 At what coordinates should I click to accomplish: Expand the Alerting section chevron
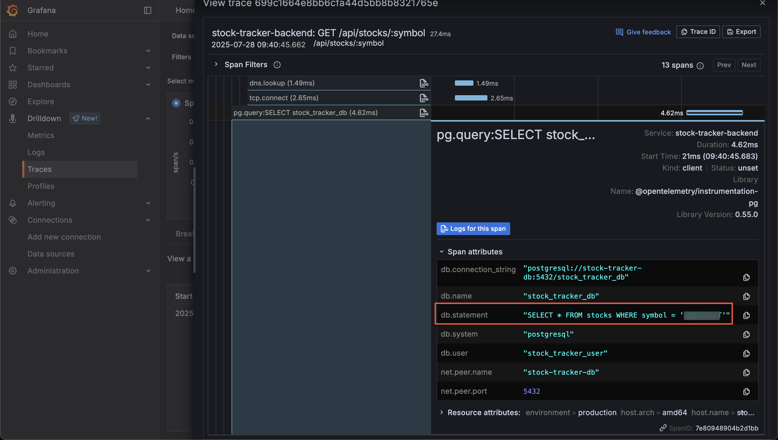coord(148,203)
